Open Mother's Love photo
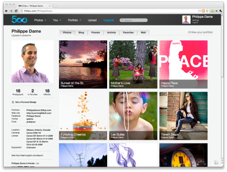Screen dimensions: 227x172 pyautogui.click(x=133, y=64)
